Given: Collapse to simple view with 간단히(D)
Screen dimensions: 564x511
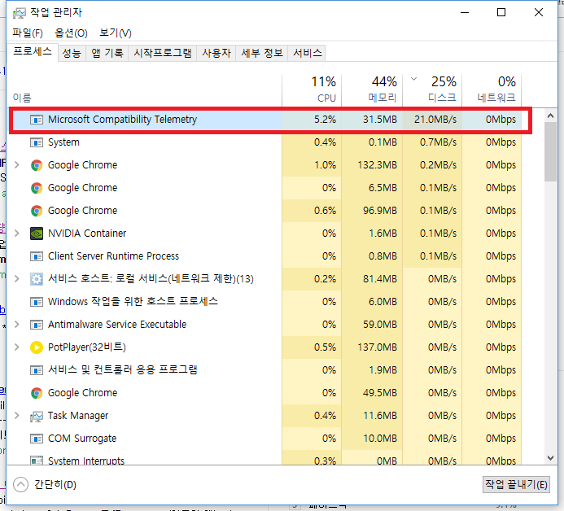Looking at the screenshot, I should (45, 484).
